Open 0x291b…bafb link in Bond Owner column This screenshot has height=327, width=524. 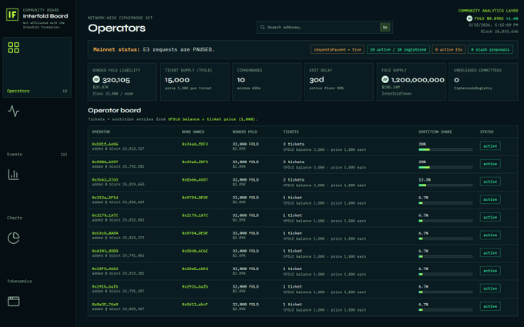click(x=195, y=287)
